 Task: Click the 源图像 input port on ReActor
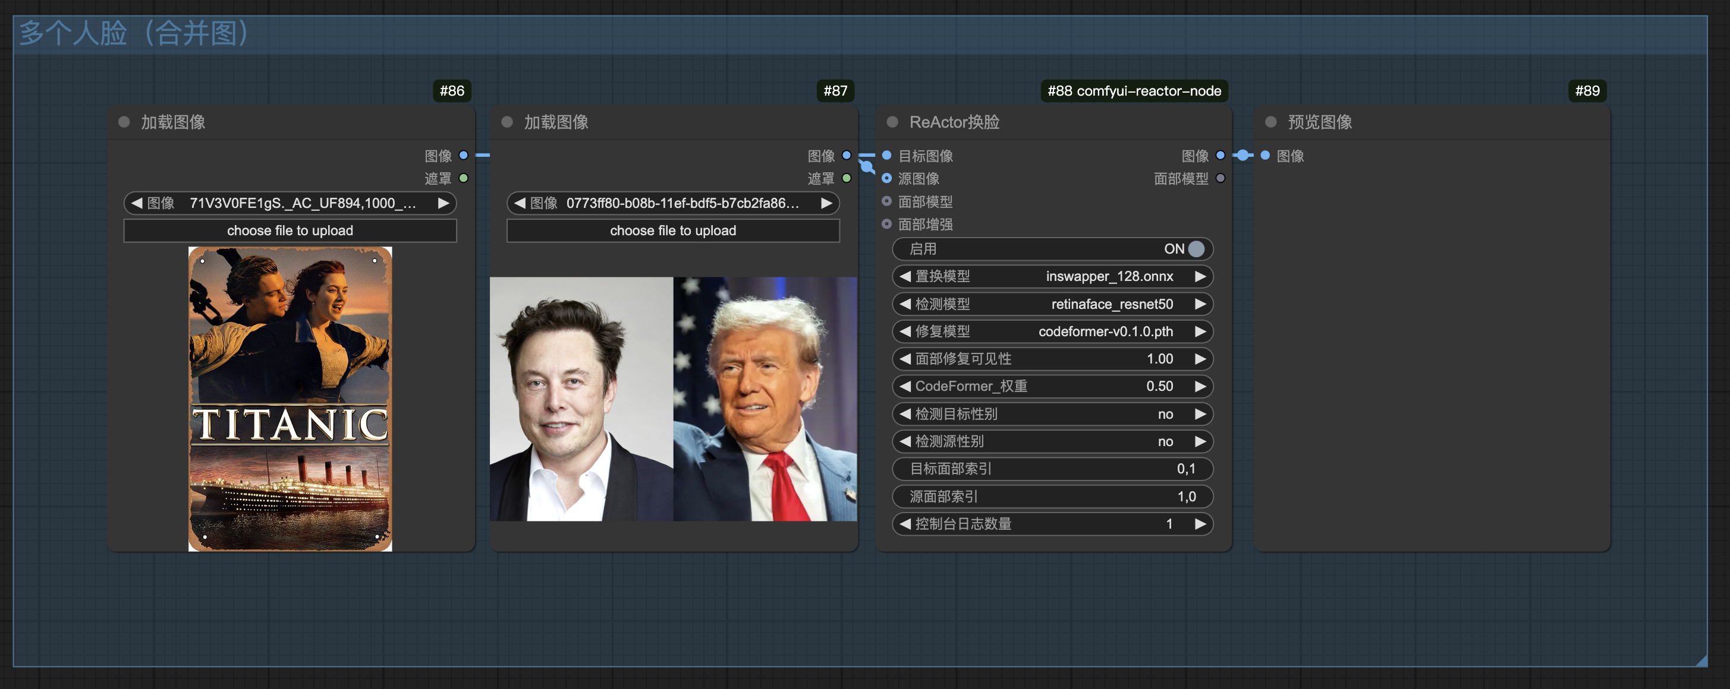click(886, 178)
